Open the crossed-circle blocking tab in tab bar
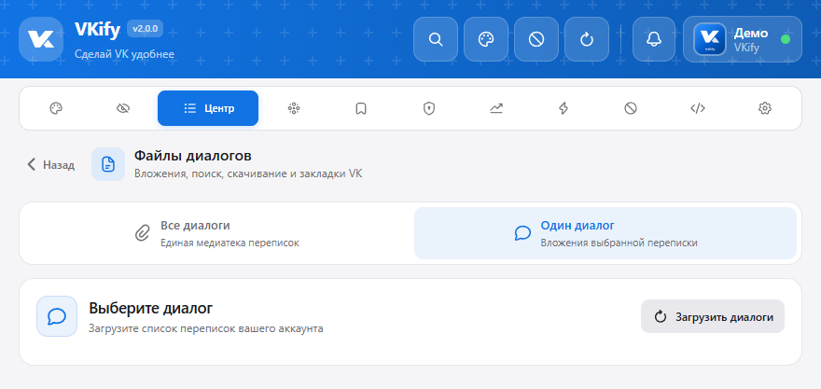The width and height of the screenshot is (821, 389). [631, 108]
